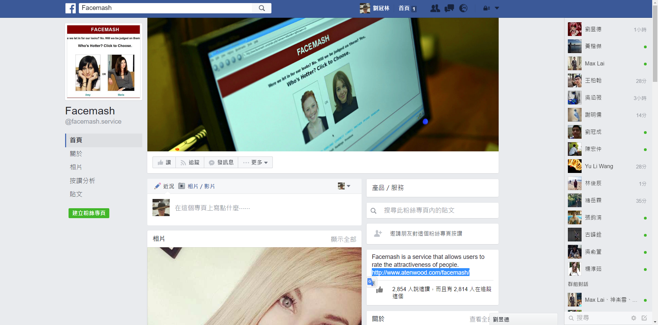Click thumbs-up icon beside like count
The height and width of the screenshot is (325, 658).
[379, 290]
